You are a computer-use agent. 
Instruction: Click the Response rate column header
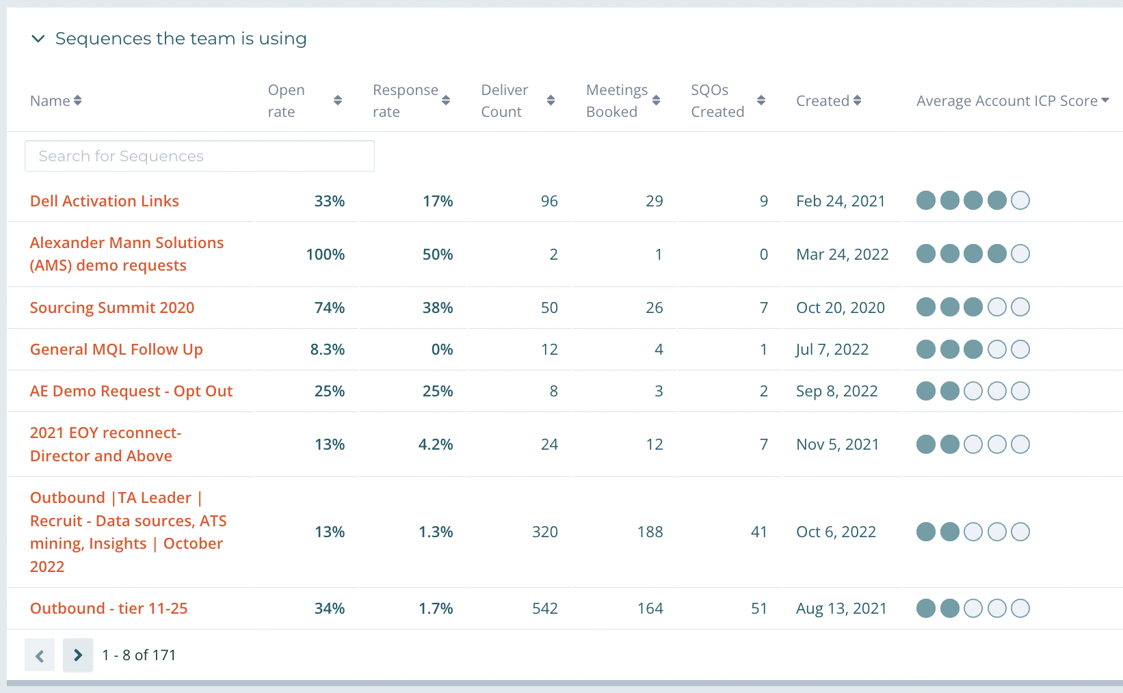click(406, 100)
